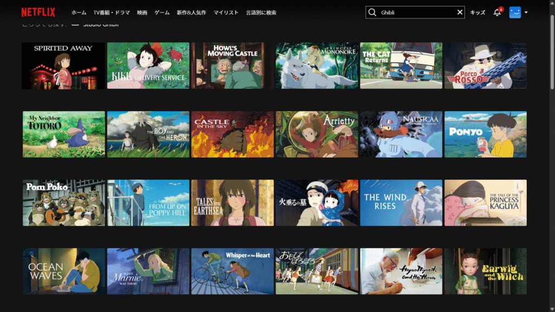Viewport: 555px width, 312px height.
Task: Expand the profile dropdown arrow
Action: click(526, 12)
